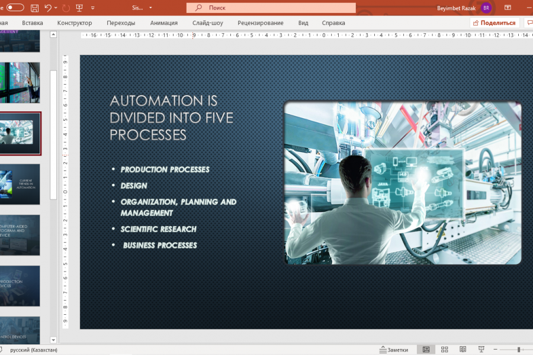Launch Slide Show from status bar
Image resolution: width=533 pixels, height=355 pixels.
[481, 350]
